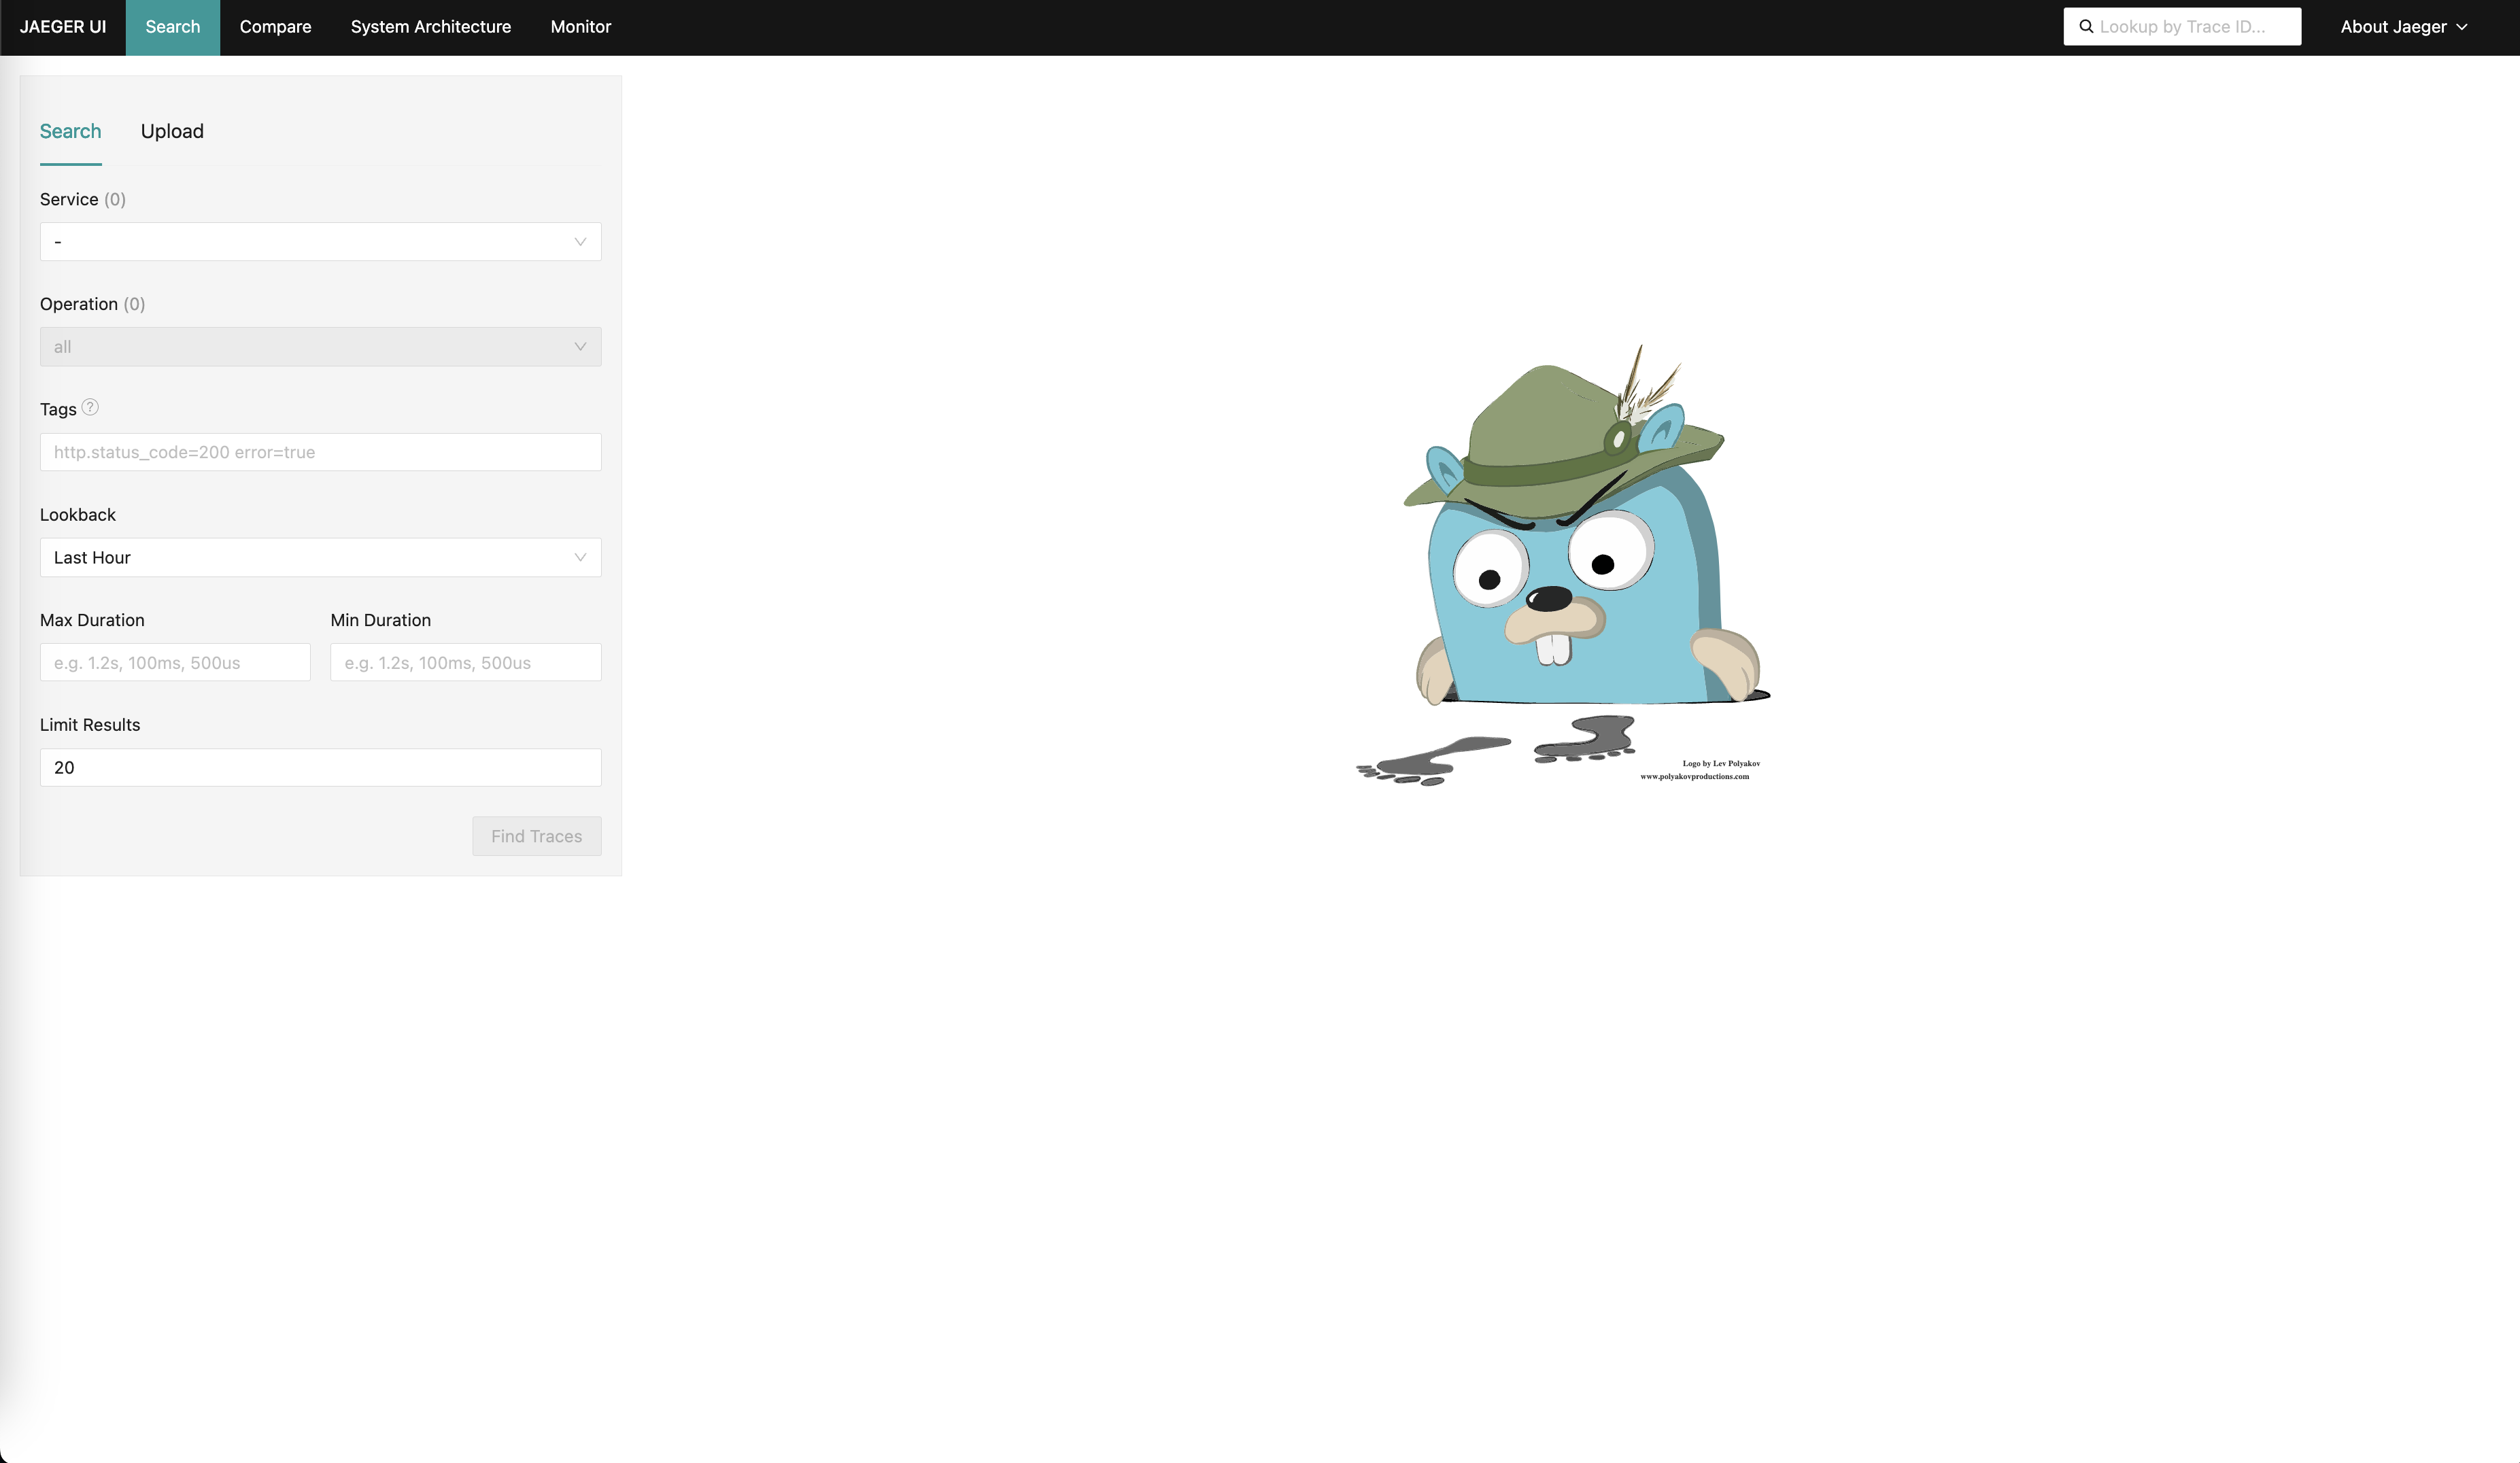Screen dimensions: 2520x1463
Task: Click the Jaeger gopher mascot image
Action: 1563,565
